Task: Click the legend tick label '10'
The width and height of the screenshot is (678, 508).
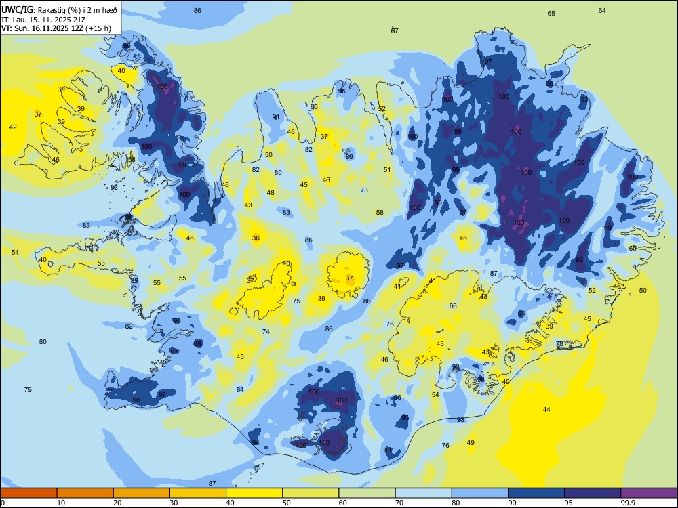Action: pos(61,503)
